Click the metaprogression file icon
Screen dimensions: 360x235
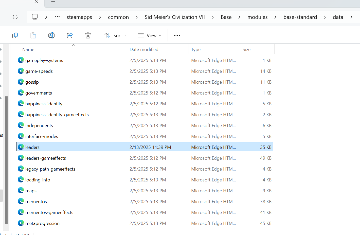[21, 223]
